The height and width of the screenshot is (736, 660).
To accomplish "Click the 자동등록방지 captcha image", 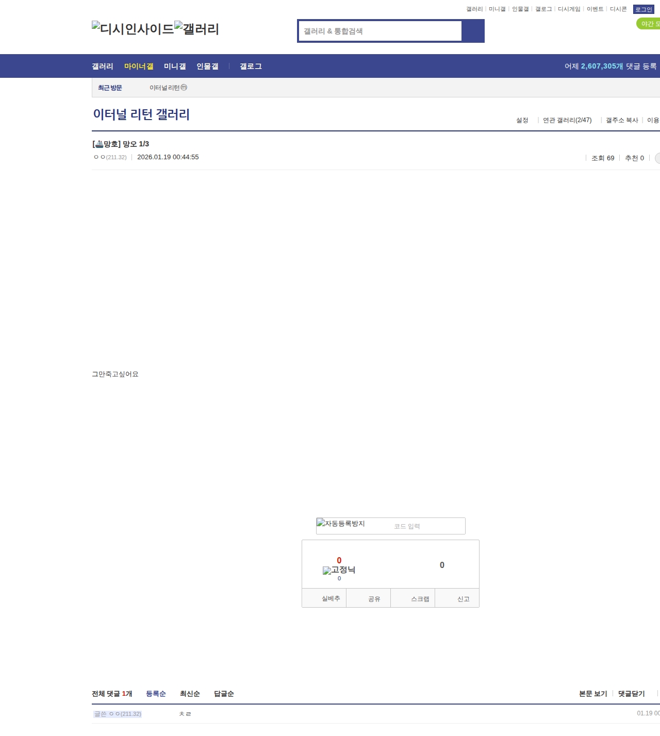I will click(x=340, y=524).
